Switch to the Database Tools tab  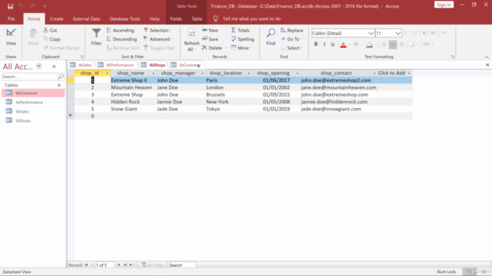125,18
